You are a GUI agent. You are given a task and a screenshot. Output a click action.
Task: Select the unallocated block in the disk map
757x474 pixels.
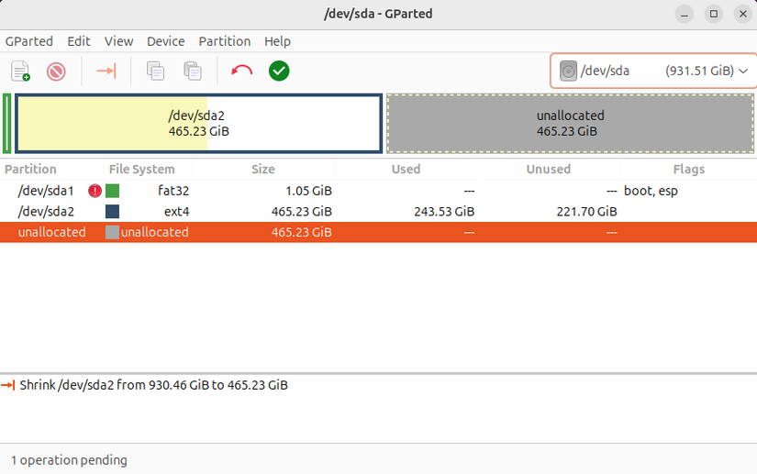coord(570,124)
